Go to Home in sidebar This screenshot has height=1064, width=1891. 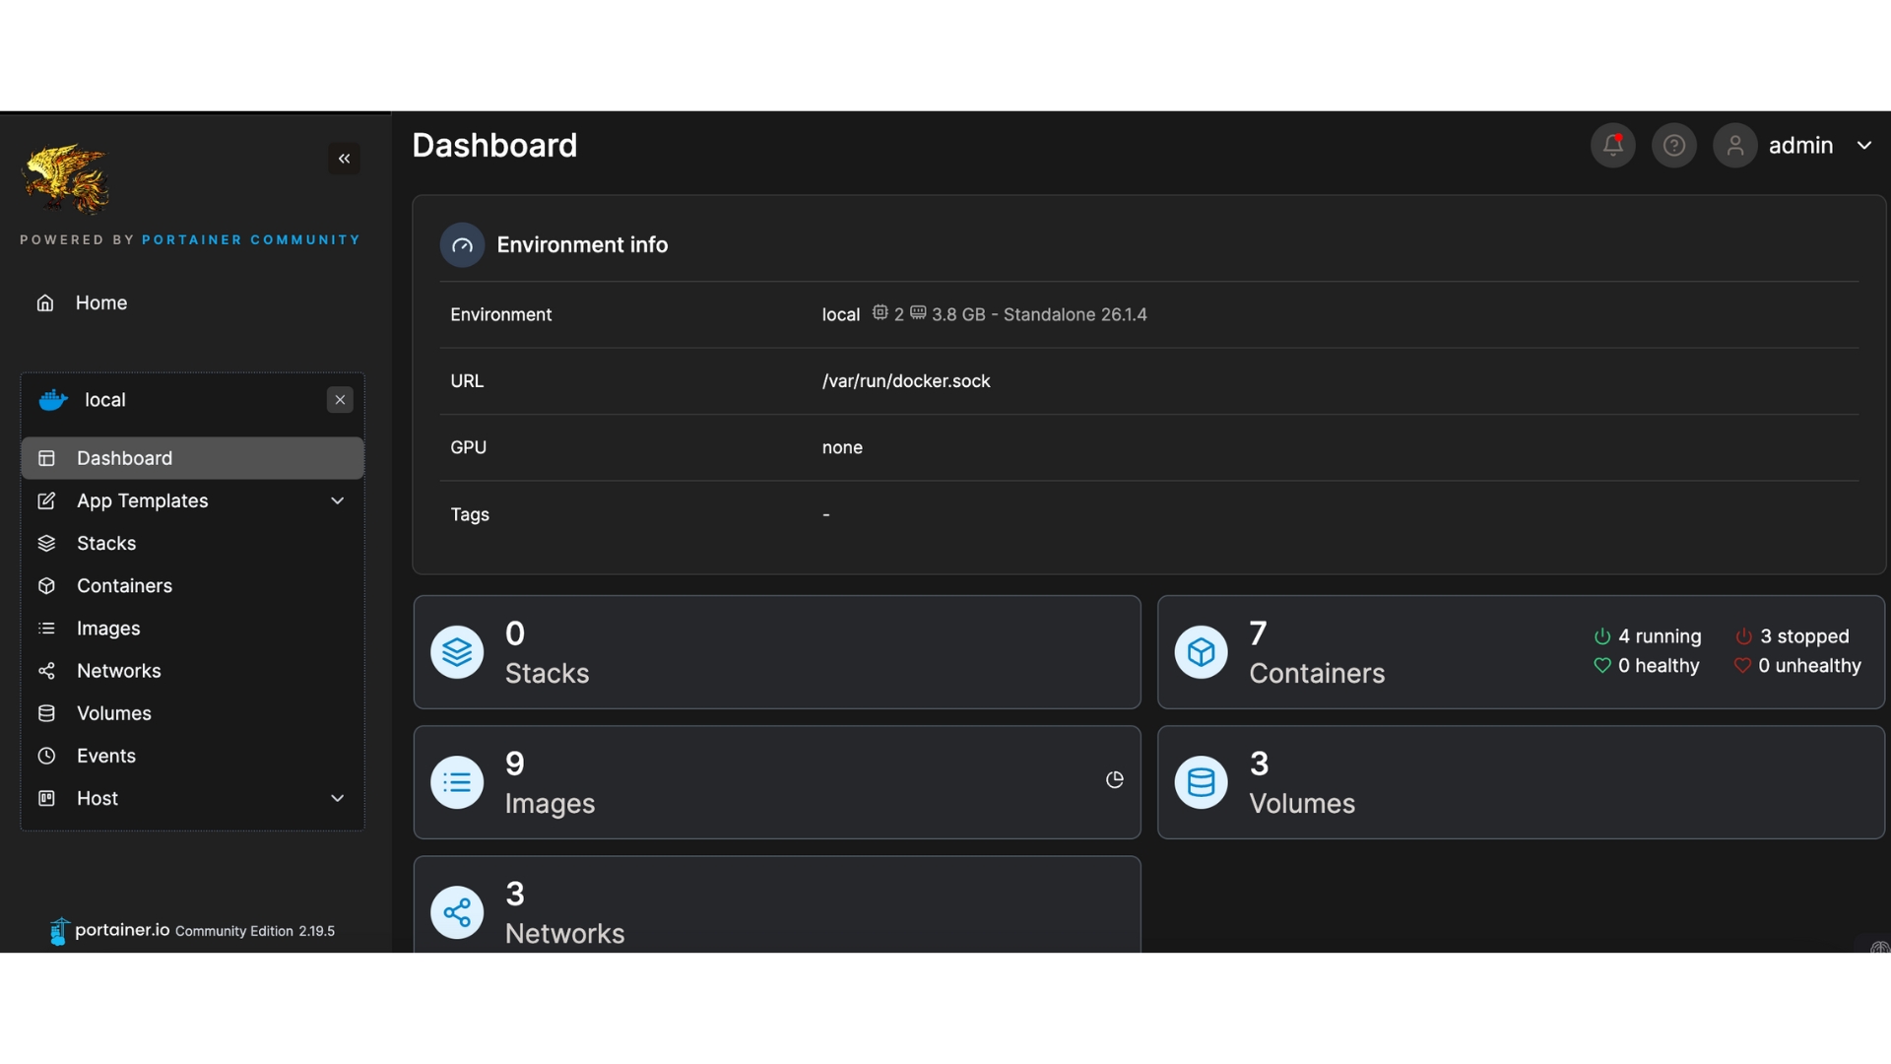101,303
